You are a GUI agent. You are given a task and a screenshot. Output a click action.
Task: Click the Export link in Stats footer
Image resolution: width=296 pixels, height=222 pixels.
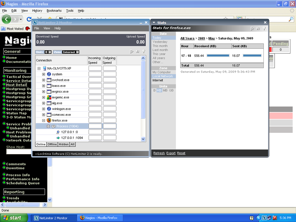coord(171,153)
